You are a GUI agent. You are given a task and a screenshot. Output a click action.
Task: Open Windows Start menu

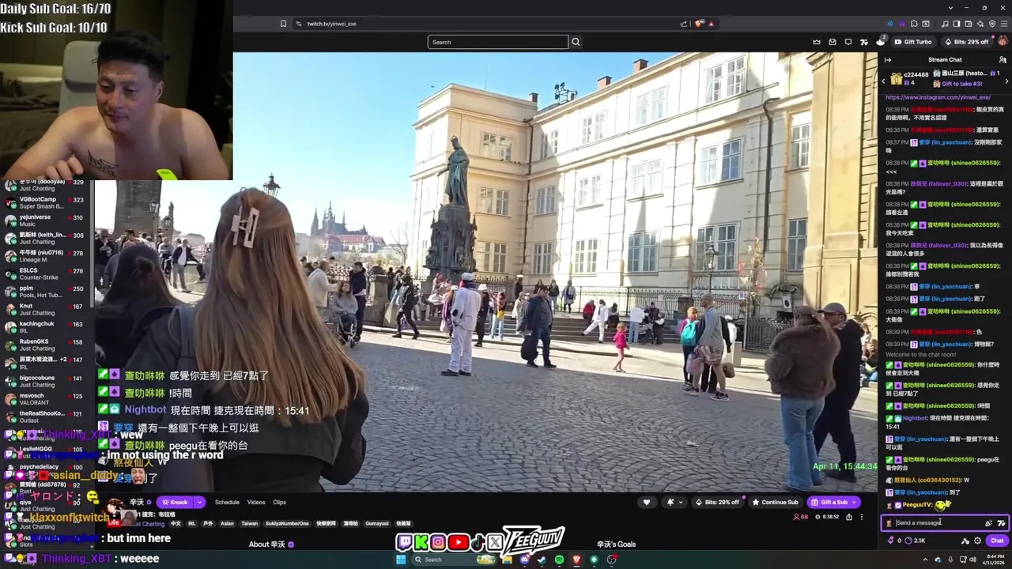tap(401, 560)
